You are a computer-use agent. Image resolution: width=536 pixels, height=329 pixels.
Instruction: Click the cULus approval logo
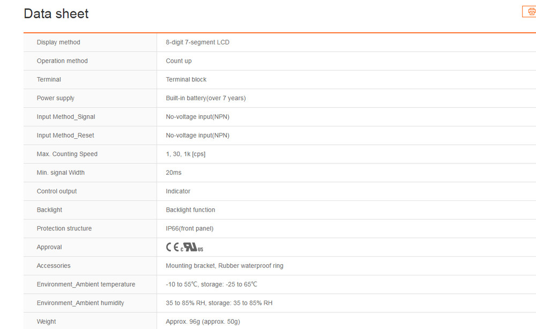point(192,248)
